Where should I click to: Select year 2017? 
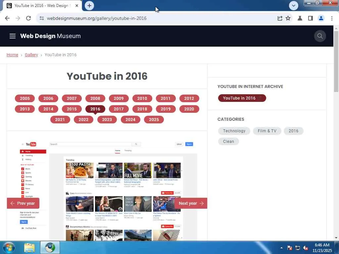coord(119,109)
